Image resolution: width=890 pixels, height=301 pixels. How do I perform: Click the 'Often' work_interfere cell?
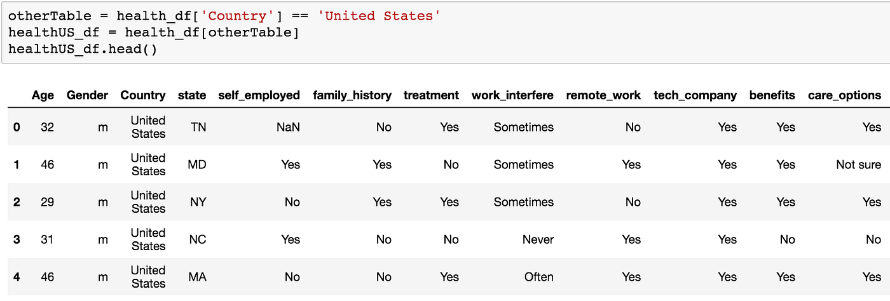point(538,277)
